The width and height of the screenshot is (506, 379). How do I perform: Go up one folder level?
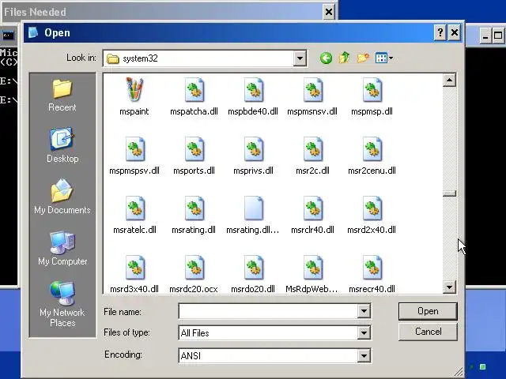pos(344,58)
